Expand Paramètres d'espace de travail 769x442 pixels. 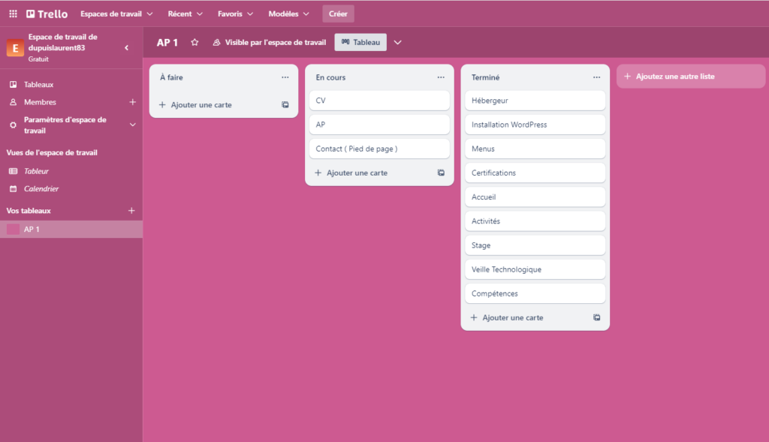(x=132, y=125)
